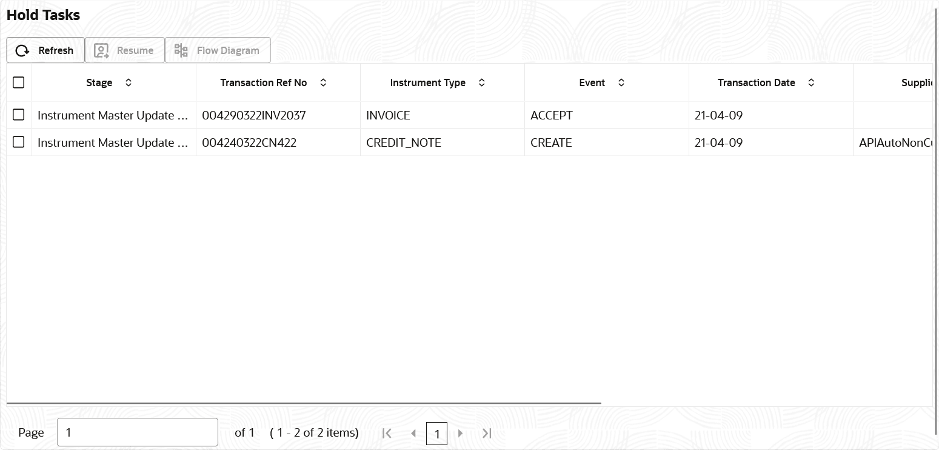Click the next page arrow icon
This screenshot has height=453, width=939.
pyautogui.click(x=460, y=433)
